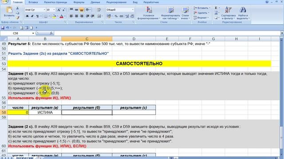
Task: Apply percent style format
Action: (x=116, y=16)
